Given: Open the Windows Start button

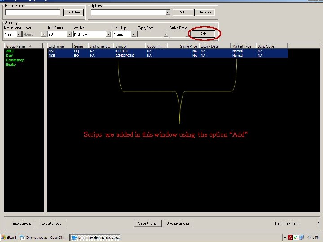Looking at the screenshot, I should point(9,238).
